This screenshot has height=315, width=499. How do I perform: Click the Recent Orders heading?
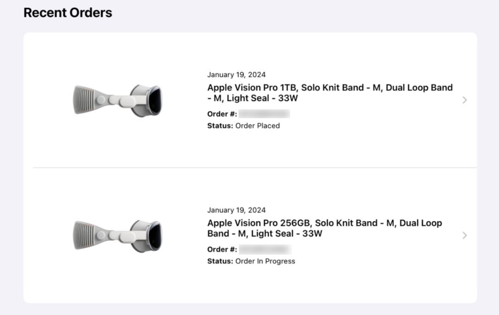coord(67,12)
